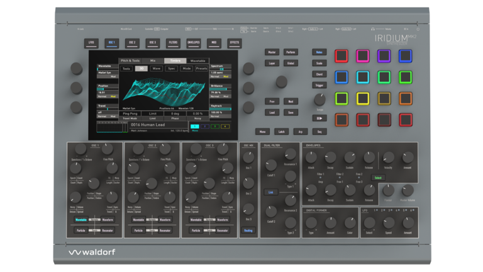Select Particle mode for OSC 2

(x=138, y=230)
